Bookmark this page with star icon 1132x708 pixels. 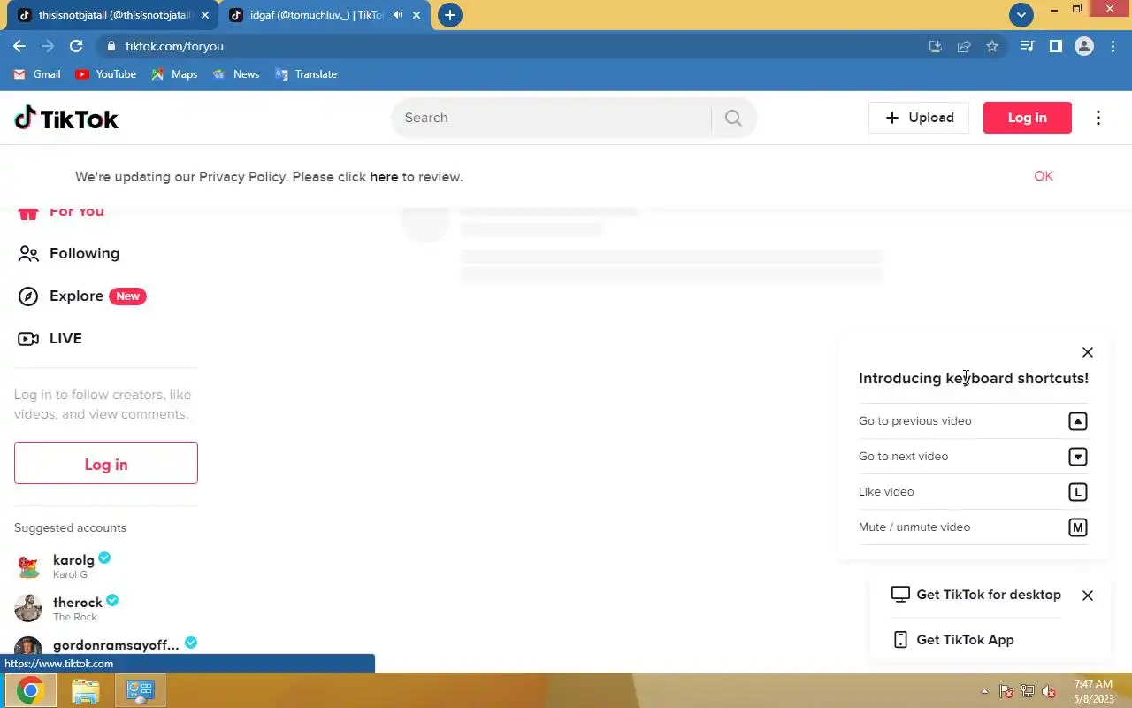tap(992, 46)
